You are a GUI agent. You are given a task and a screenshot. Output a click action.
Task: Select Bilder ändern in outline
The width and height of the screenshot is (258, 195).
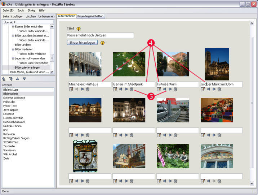point(23,45)
